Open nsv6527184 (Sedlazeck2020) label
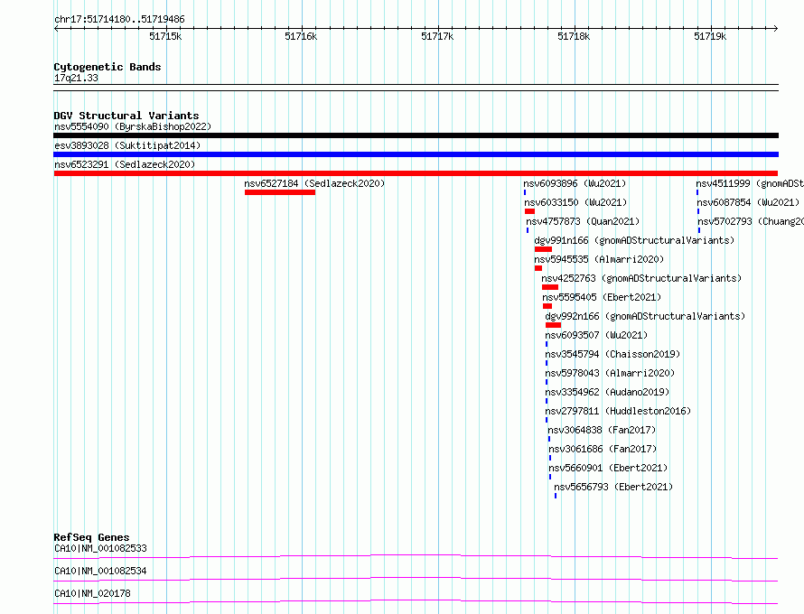 (314, 183)
